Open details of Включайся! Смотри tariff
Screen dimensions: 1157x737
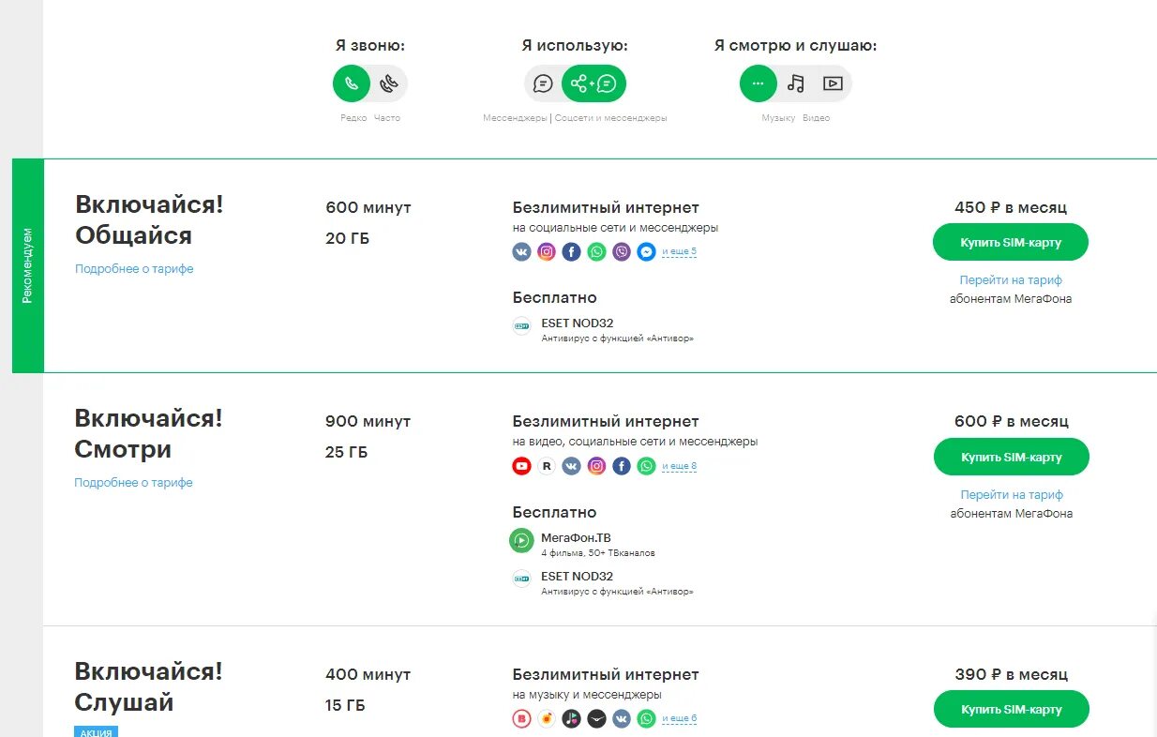tap(133, 483)
